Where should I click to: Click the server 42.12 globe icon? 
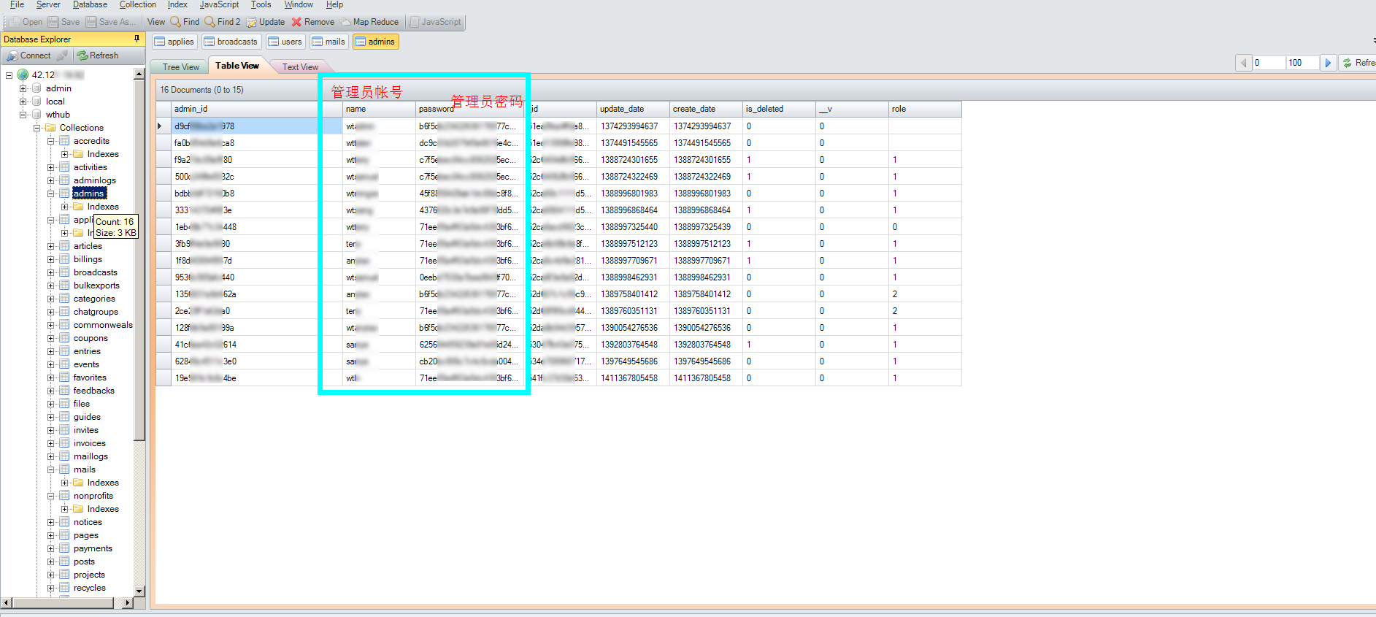tap(23, 74)
